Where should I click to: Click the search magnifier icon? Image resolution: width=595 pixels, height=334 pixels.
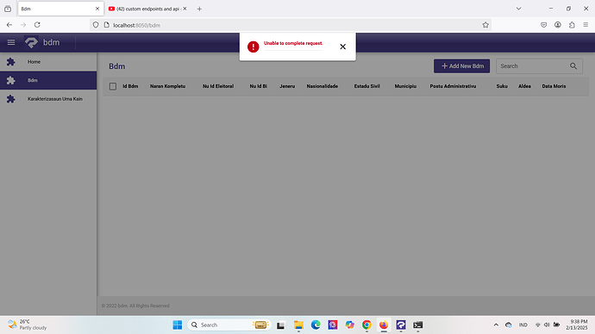tap(573, 66)
